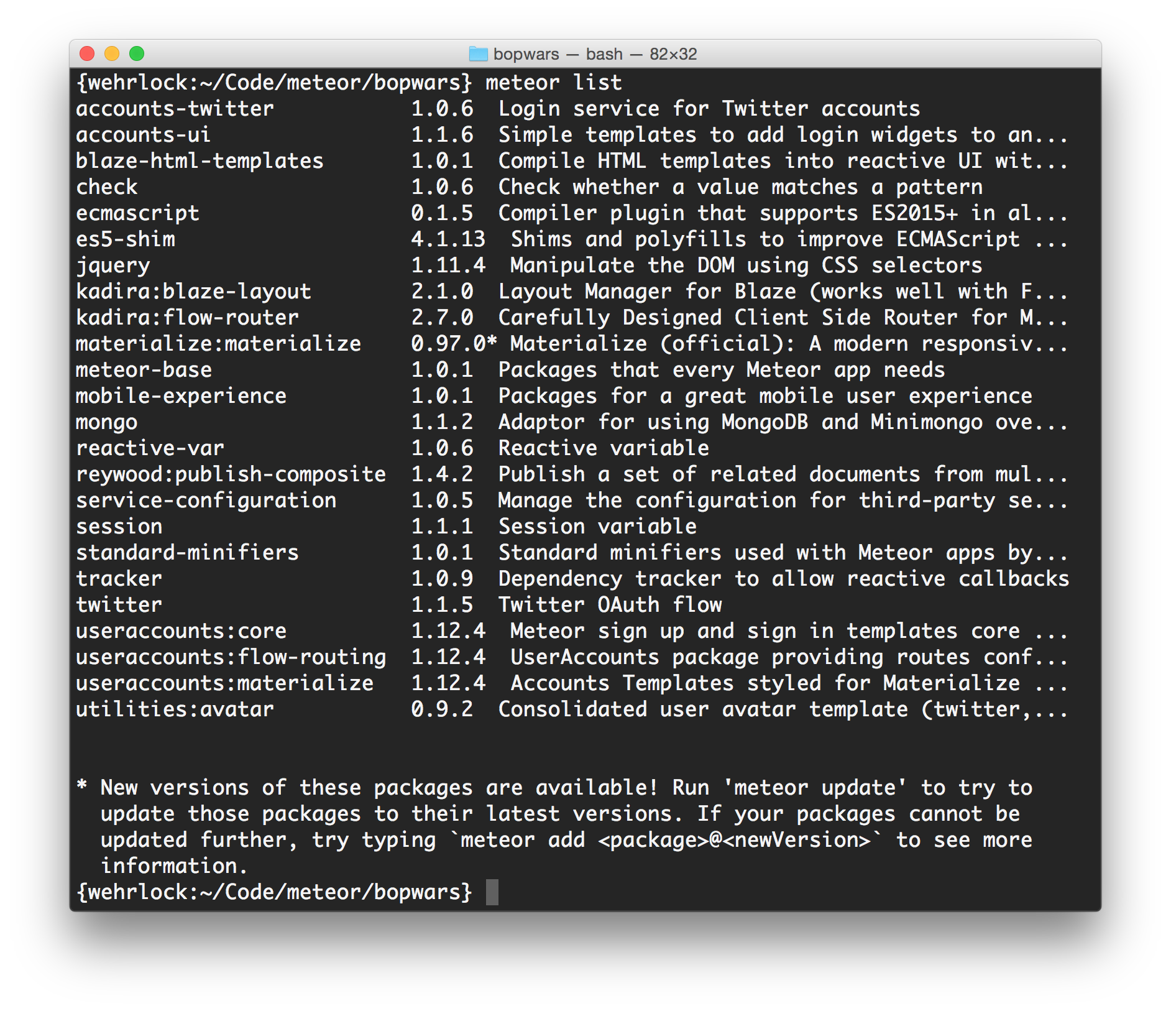Click version 4.1.13 of es5-shim
1171x1011 pixels.
point(448,239)
